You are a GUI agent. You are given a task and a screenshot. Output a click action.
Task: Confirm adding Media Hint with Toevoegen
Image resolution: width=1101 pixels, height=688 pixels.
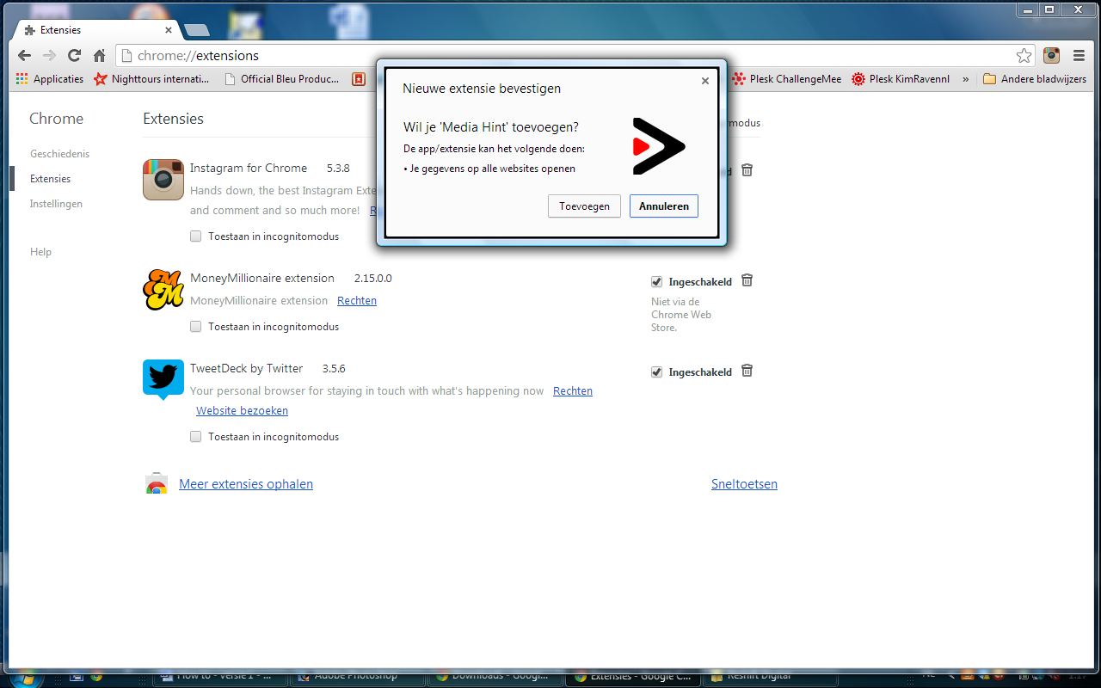click(584, 206)
